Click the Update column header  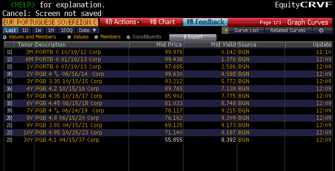pos(308,45)
